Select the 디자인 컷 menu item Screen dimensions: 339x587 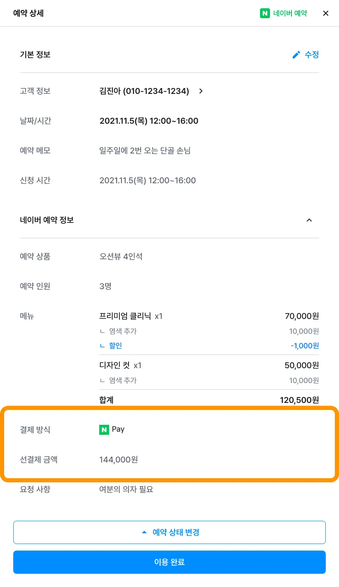click(x=115, y=366)
